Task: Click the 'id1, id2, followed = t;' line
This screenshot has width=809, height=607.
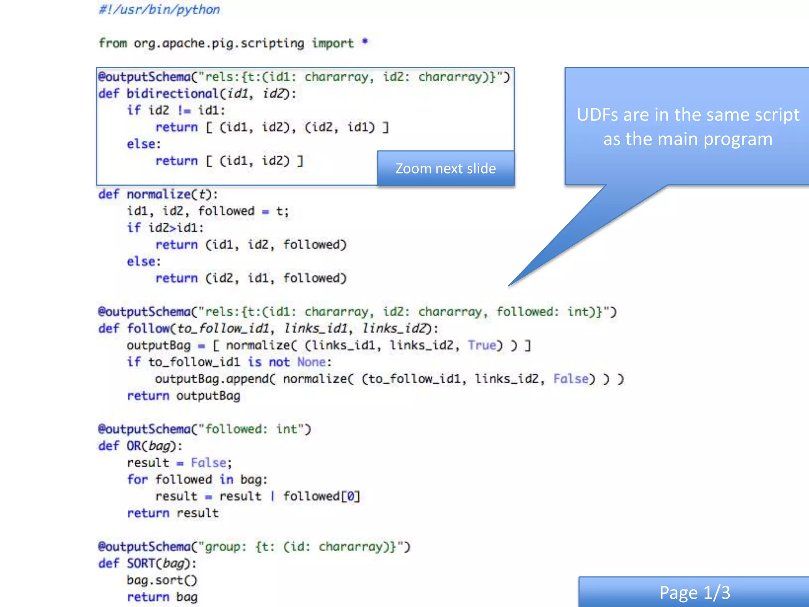Action: tap(208, 211)
